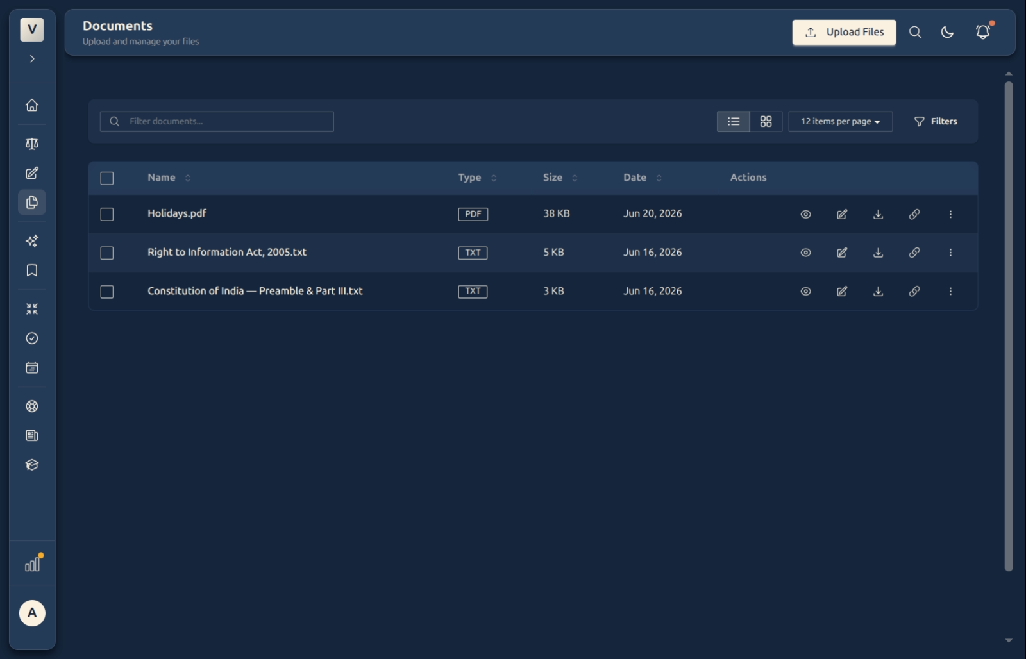The width and height of the screenshot is (1026, 659).
Task: Click the scrollbar up arrow
Action: (x=1009, y=74)
